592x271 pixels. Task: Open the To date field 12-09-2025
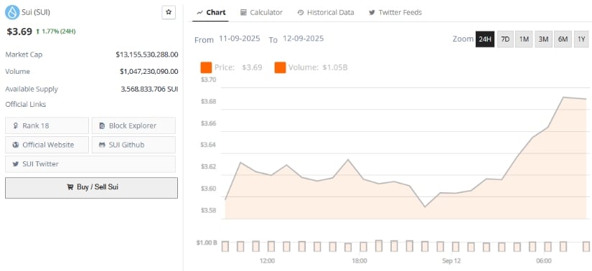tap(303, 39)
